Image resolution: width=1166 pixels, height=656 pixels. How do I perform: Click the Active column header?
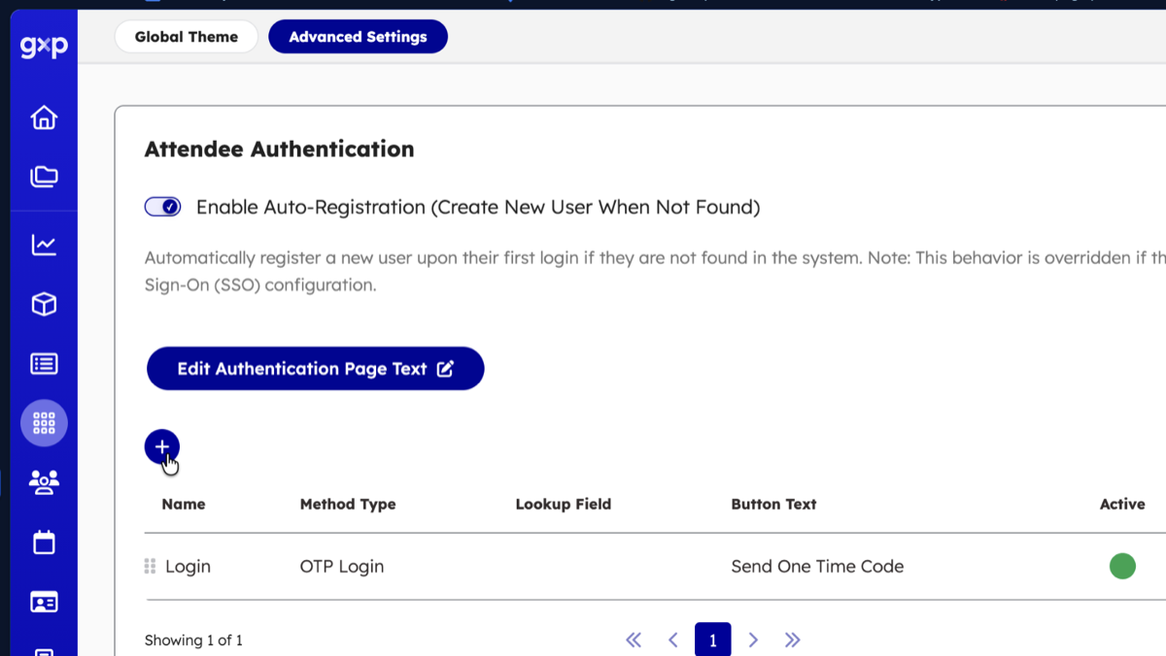[1122, 504]
